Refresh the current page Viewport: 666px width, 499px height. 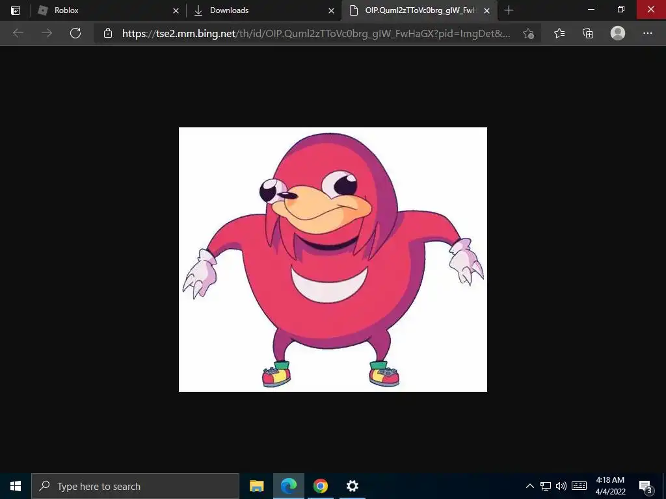[x=75, y=33]
